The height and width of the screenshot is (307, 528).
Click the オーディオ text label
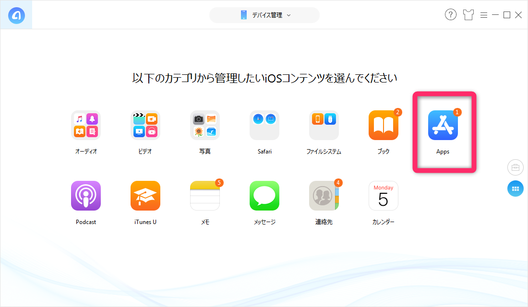pyautogui.click(x=86, y=152)
